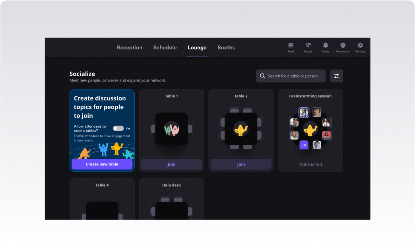The image size is (415, 245).
Task: Switch to the Schedule tab
Action: pos(165,48)
